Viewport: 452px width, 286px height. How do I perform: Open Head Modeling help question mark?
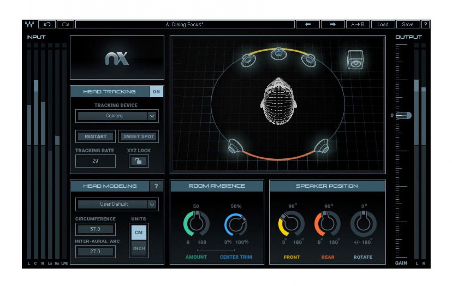(156, 186)
